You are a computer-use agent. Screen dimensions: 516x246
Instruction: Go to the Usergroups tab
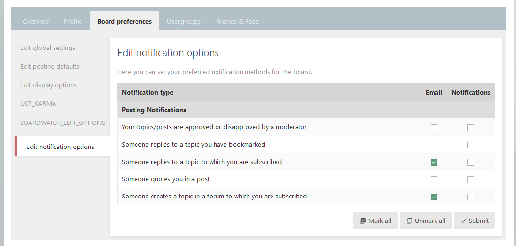184,22
